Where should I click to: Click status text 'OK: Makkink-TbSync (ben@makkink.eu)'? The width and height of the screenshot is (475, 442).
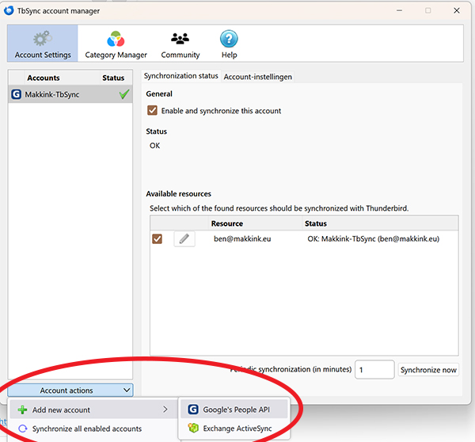(373, 239)
